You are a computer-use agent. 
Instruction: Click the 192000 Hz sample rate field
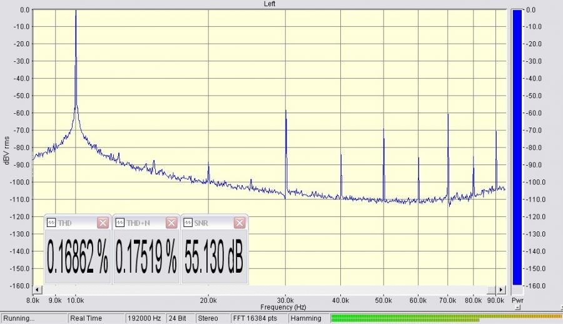[x=145, y=318]
